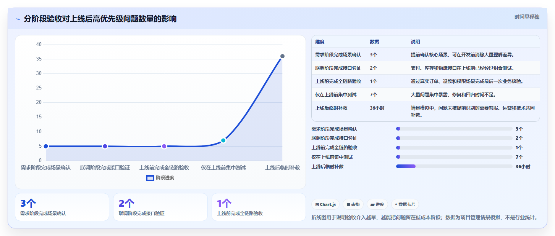Click the chart point for 联调阶段完成接口验证
Screen dimensions: 555x236
[105, 146]
